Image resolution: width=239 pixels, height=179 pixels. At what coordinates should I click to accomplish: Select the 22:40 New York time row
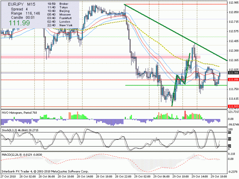[x=60, y=25]
